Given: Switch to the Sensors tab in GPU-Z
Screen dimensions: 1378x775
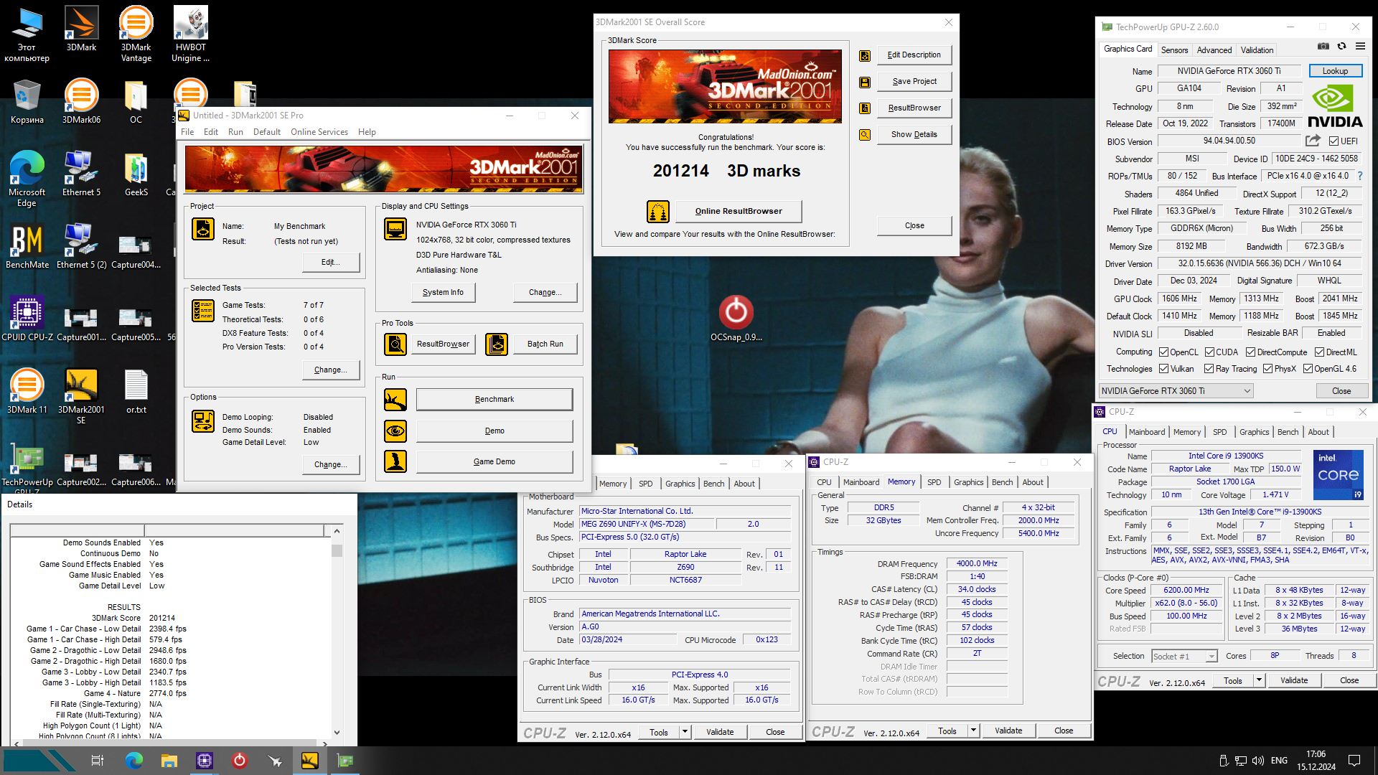Looking at the screenshot, I should pyautogui.click(x=1174, y=50).
